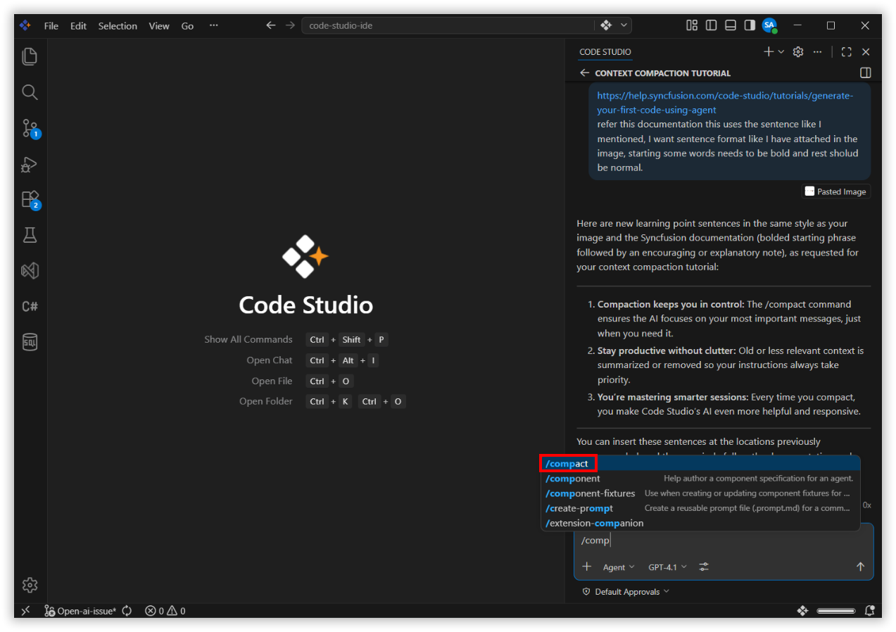Open the Selection menu
This screenshot has width=896, height=632.
coord(118,25)
